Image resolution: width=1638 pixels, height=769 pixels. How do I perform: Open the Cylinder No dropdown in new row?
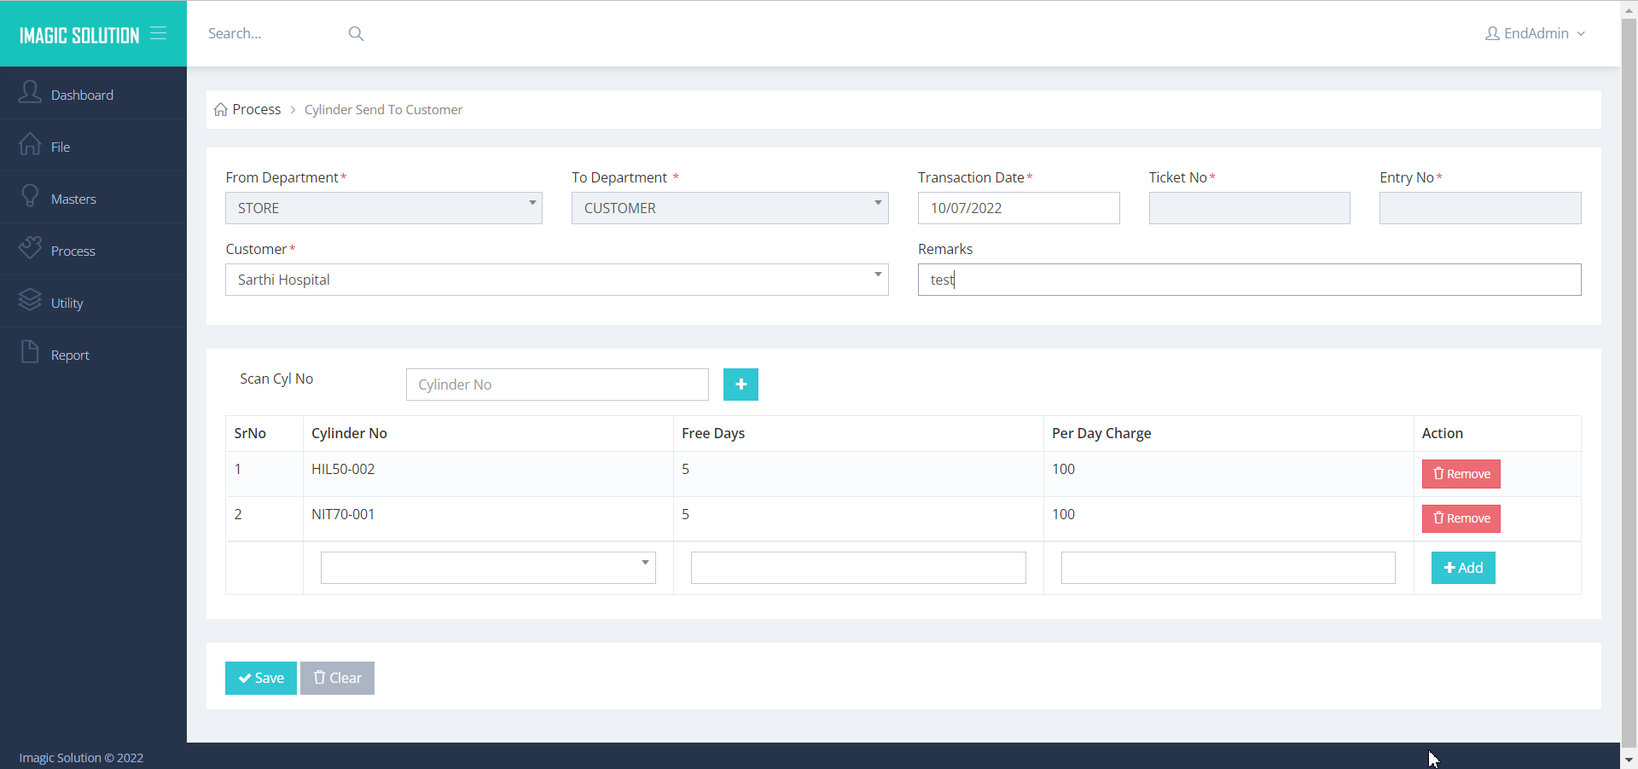[x=488, y=568]
